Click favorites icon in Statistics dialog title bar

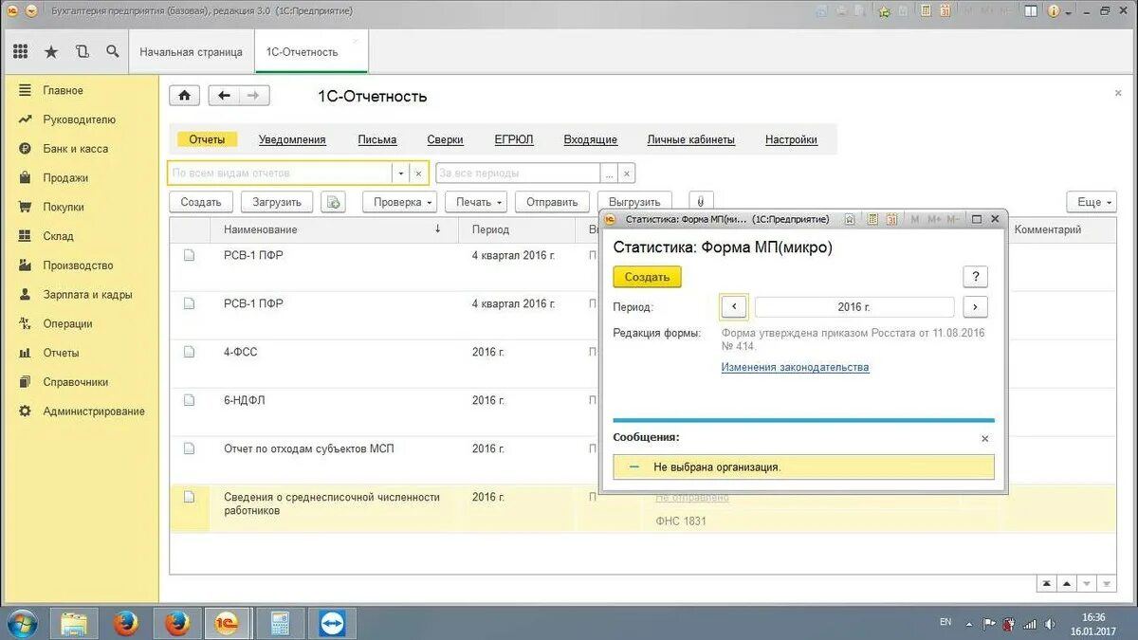click(x=850, y=219)
